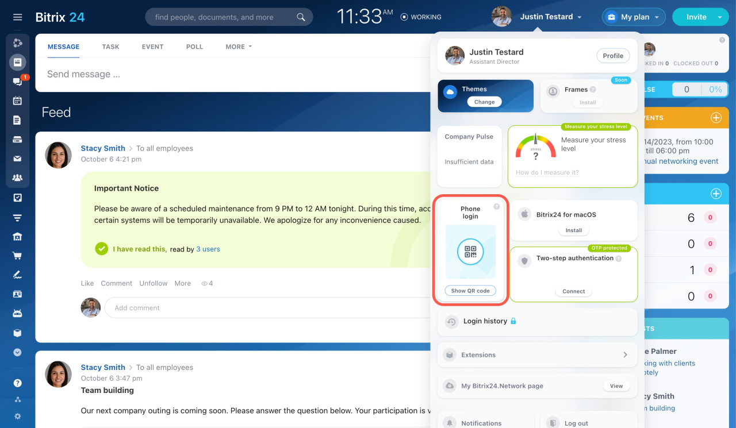Click the help icon beside Frames
736x428 pixels.
[x=593, y=90]
